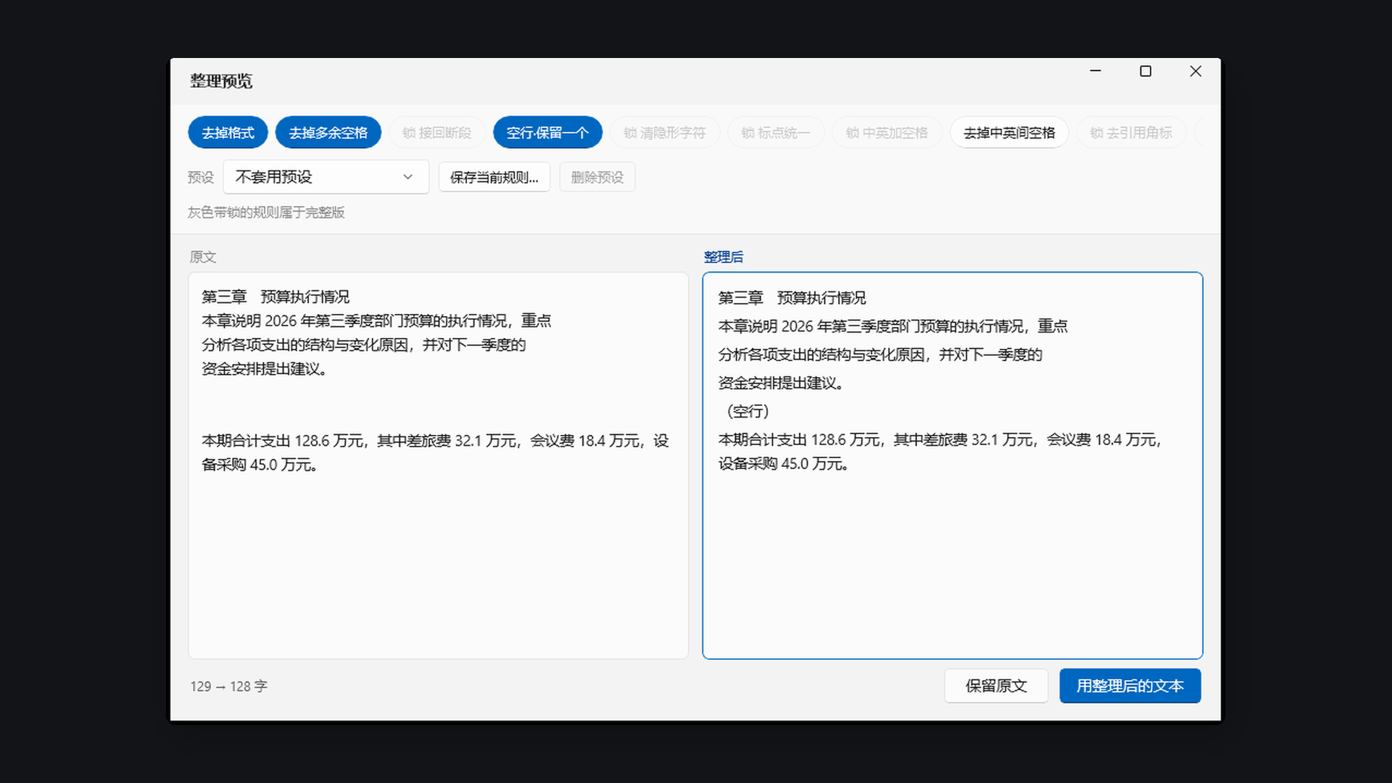The width and height of the screenshot is (1392, 783).
Task: Click 用整理后的文本 button
Action: click(1130, 686)
